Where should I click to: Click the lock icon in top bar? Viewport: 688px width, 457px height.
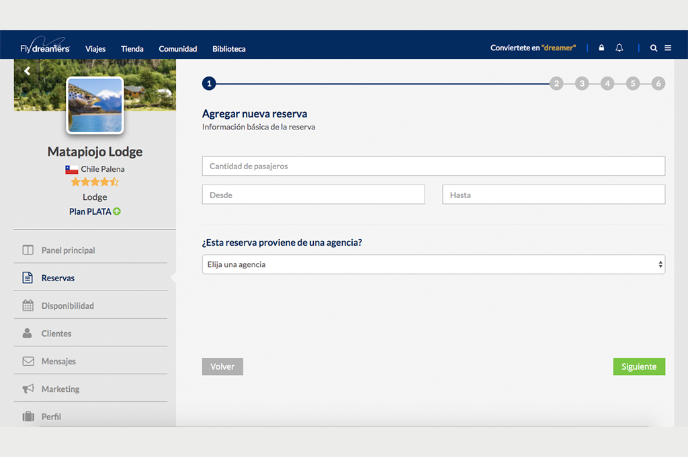coord(601,48)
